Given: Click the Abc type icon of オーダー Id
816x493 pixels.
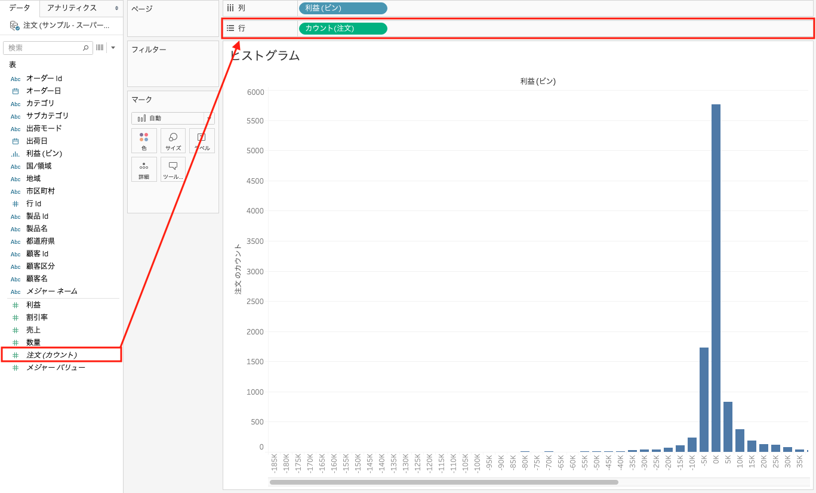Looking at the screenshot, I should (x=16, y=79).
